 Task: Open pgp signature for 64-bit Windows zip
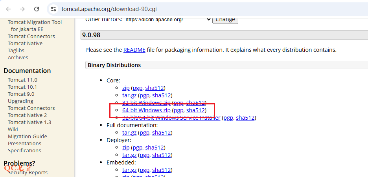(178, 110)
